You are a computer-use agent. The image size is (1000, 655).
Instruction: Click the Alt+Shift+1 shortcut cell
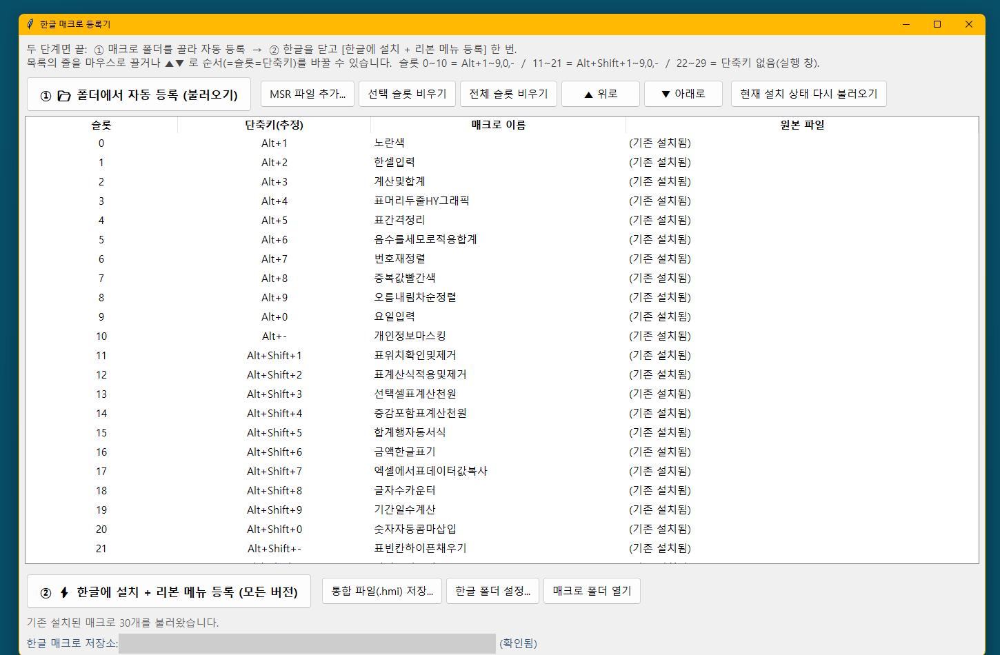coord(274,356)
